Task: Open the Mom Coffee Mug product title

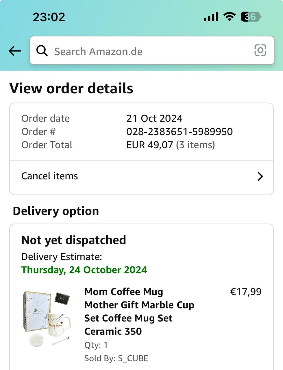Action: coord(139,312)
